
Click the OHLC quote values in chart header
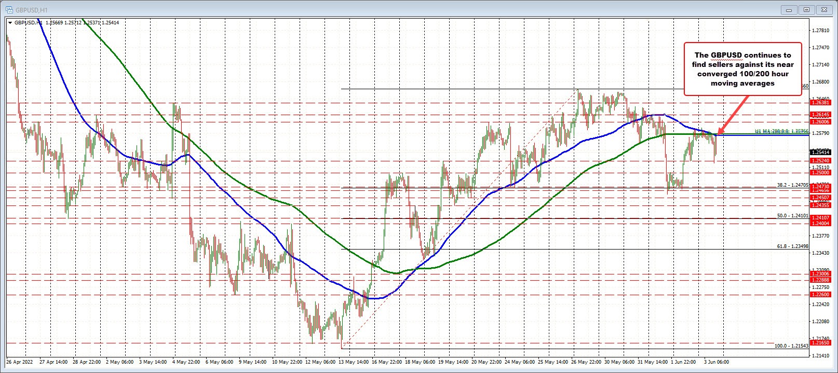pyautogui.click(x=82, y=23)
